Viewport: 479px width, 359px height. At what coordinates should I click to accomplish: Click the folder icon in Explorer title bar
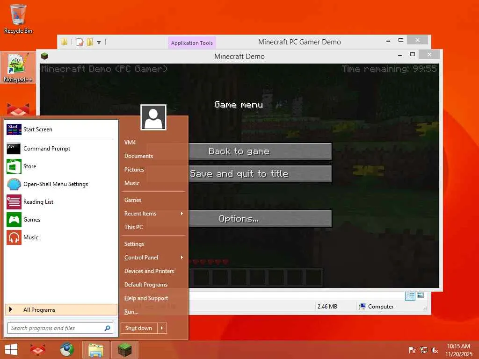point(64,42)
